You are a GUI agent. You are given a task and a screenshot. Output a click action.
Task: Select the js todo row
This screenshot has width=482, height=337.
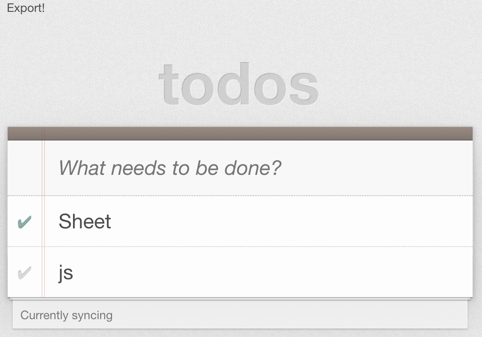170,272
